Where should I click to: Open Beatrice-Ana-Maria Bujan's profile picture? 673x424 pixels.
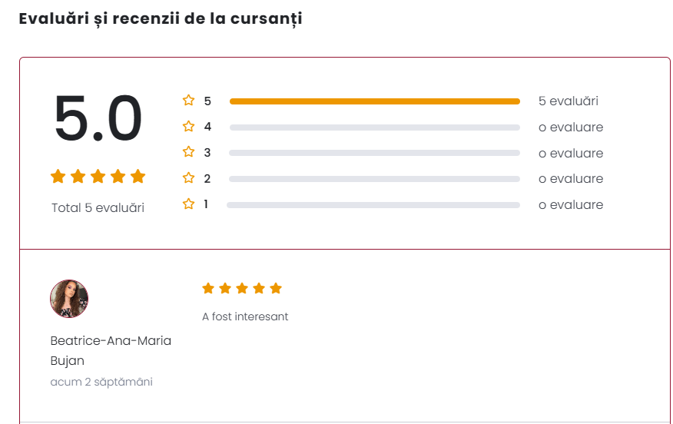coord(69,299)
